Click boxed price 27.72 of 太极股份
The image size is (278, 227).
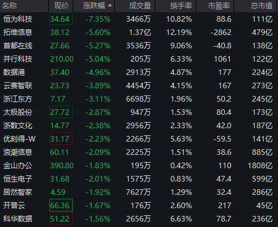(x=61, y=112)
